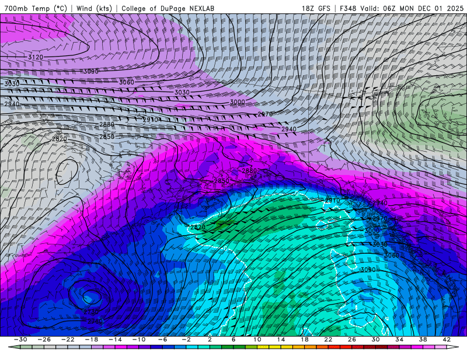The width and height of the screenshot is (467, 350).
Task: Click the yellow swatch below the 14 label
Action: pos(275,347)
